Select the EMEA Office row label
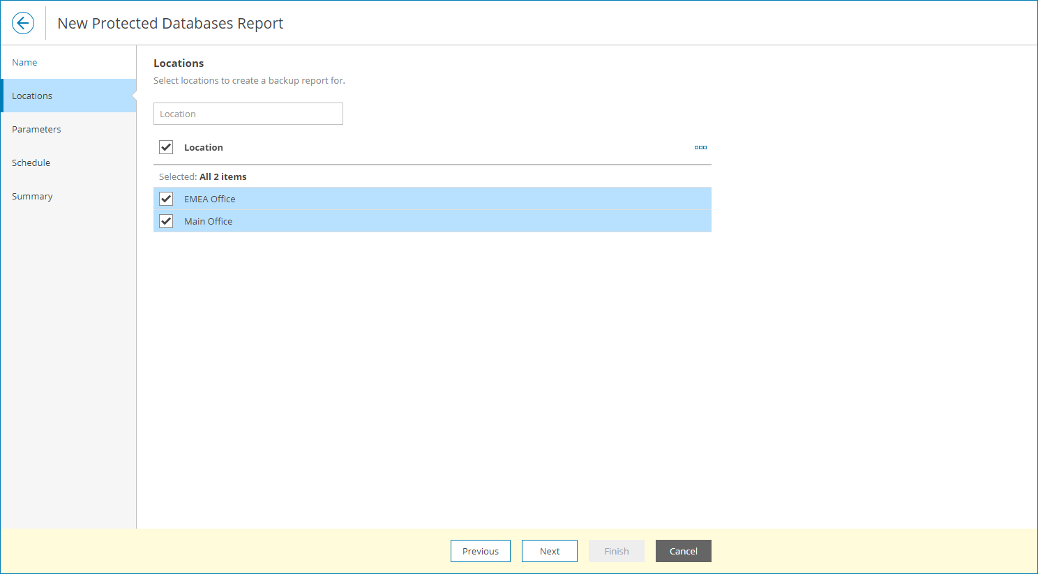Viewport: 1038px width, 574px height. (210, 199)
